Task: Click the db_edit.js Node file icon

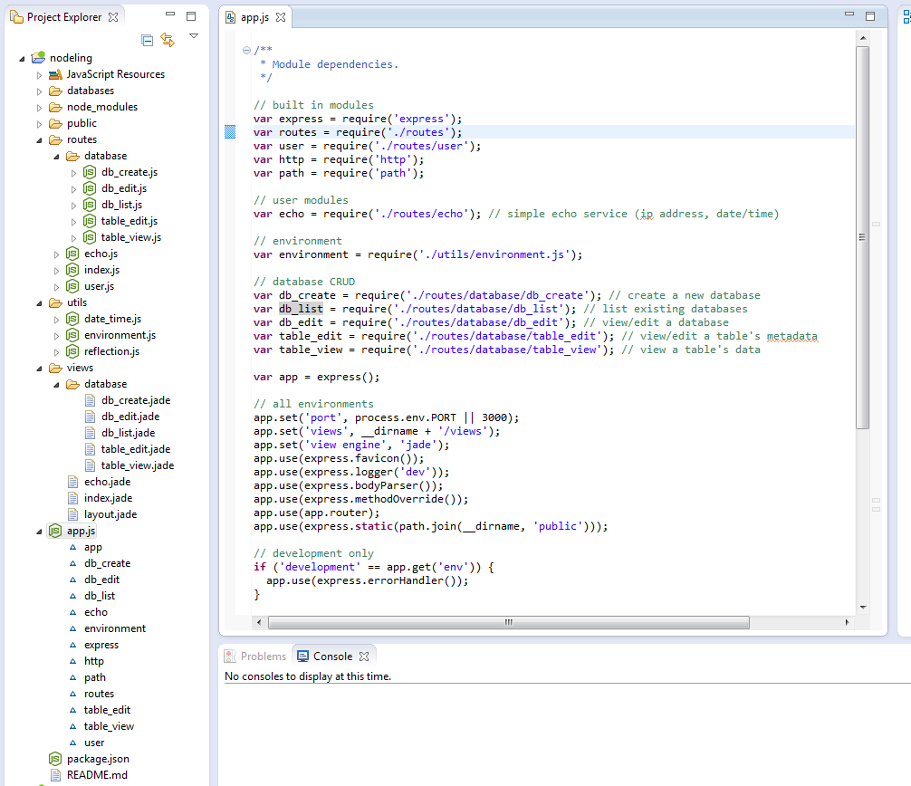Action: (90, 188)
